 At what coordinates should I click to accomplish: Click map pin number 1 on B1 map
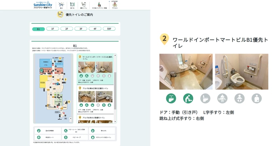tap(60, 58)
